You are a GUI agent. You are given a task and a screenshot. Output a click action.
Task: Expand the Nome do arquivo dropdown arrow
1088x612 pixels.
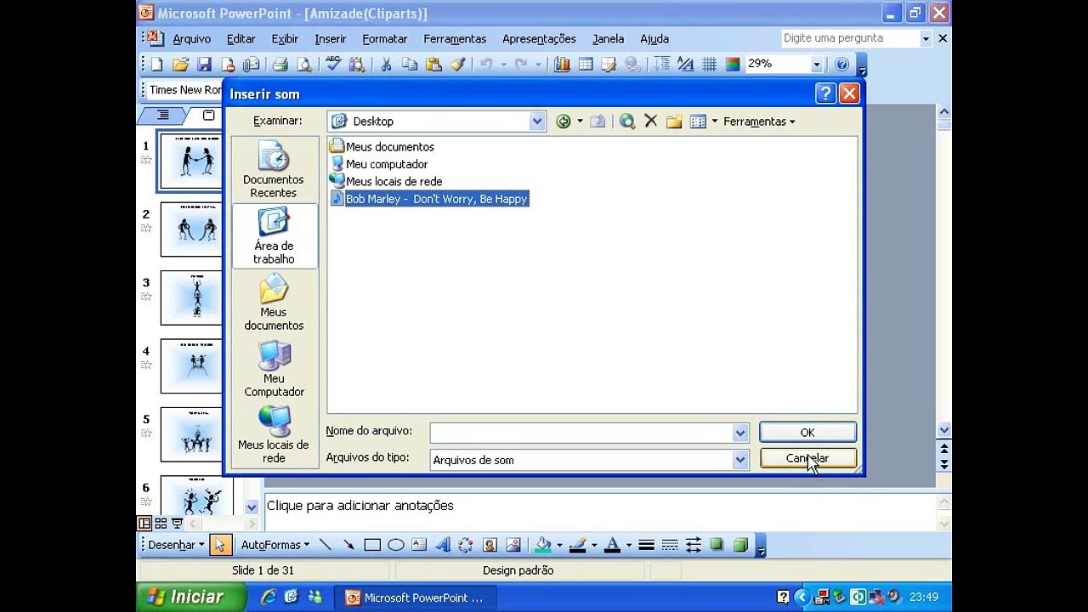740,433
